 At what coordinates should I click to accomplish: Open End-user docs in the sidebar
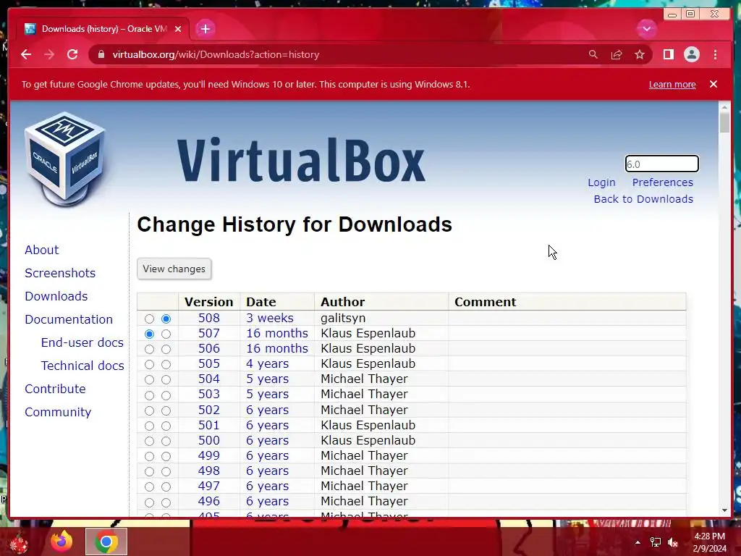[x=82, y=342]
